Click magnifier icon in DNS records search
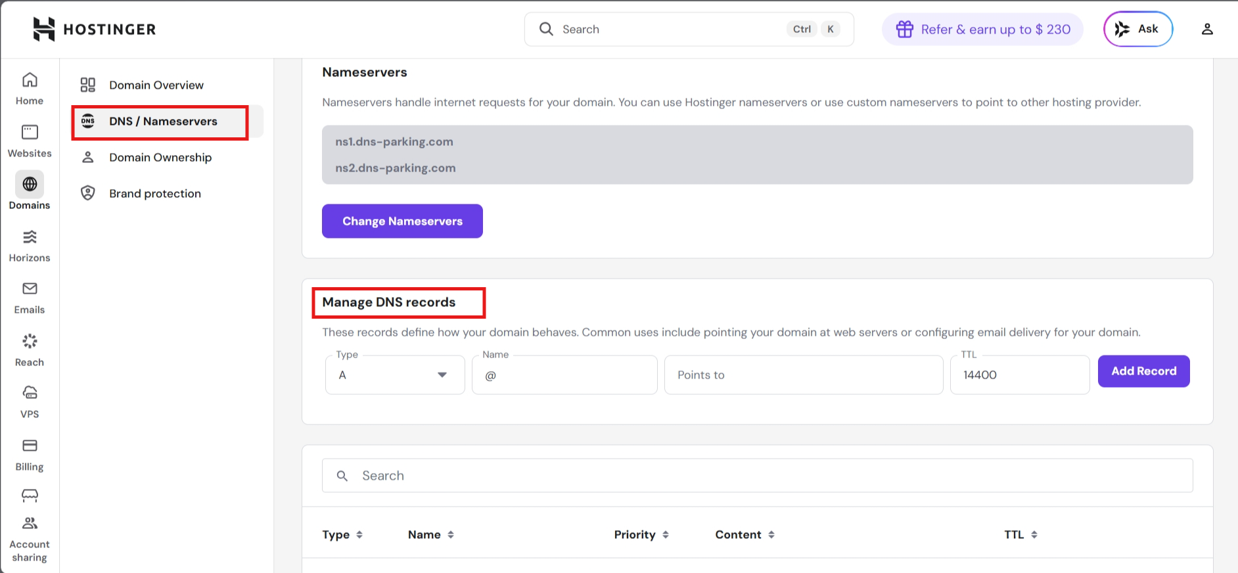 point(342,476)
